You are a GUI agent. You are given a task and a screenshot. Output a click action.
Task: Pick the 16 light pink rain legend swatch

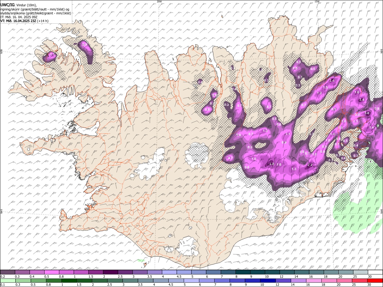pyautogui.click(x=314, y=280)
